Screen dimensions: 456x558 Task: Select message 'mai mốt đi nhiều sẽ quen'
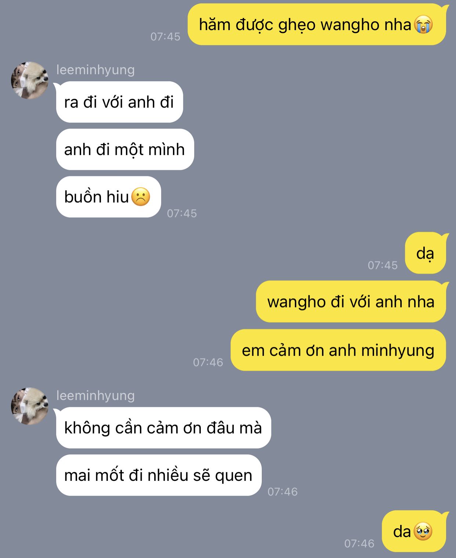click(x=159, y=475)
